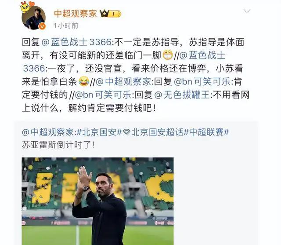Open the poster's profile avatar
This screenshot has height=245, width=281.
click(33, 18)
